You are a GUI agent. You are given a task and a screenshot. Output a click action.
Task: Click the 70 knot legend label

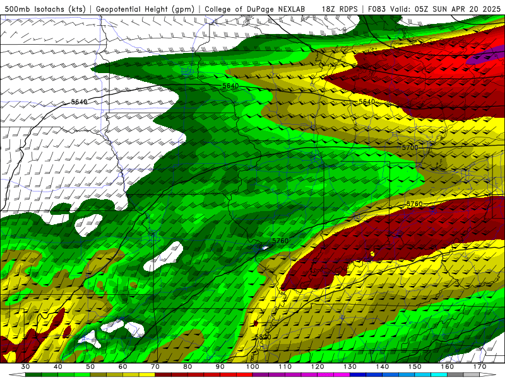[155, 367]
